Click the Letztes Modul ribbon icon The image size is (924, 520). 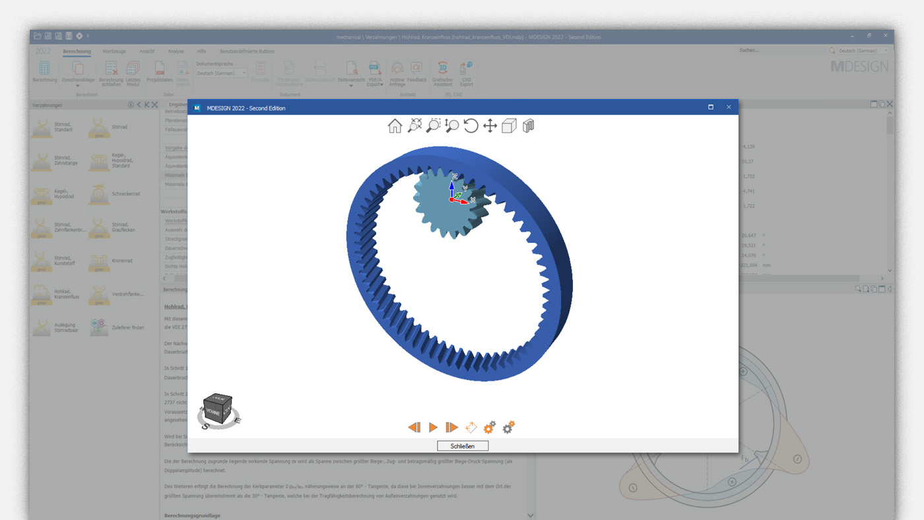click(133, 74)
